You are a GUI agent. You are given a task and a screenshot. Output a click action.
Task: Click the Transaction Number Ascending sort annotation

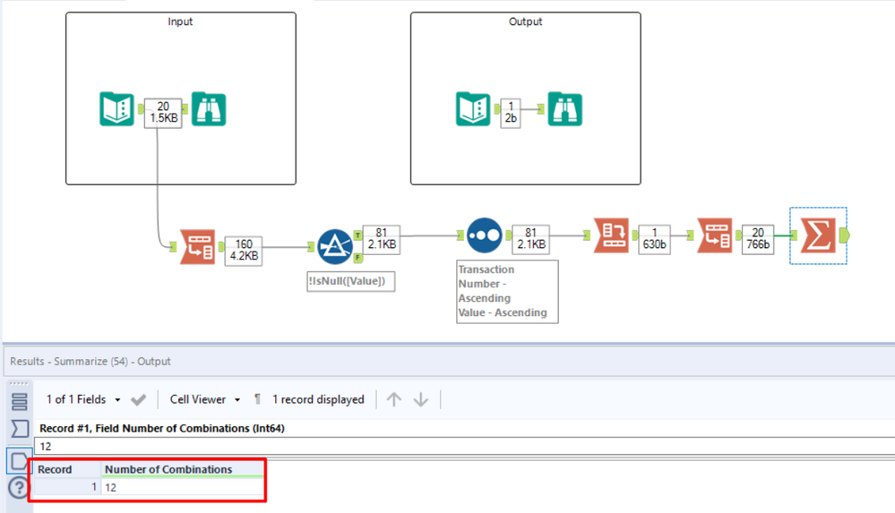tap(507, 292)
